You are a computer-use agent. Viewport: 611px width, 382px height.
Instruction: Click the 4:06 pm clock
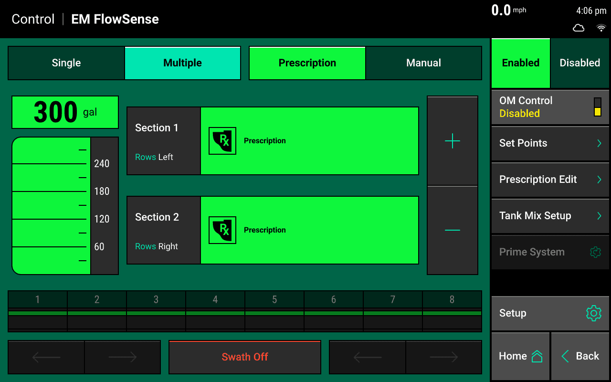[x=591, y=11]
